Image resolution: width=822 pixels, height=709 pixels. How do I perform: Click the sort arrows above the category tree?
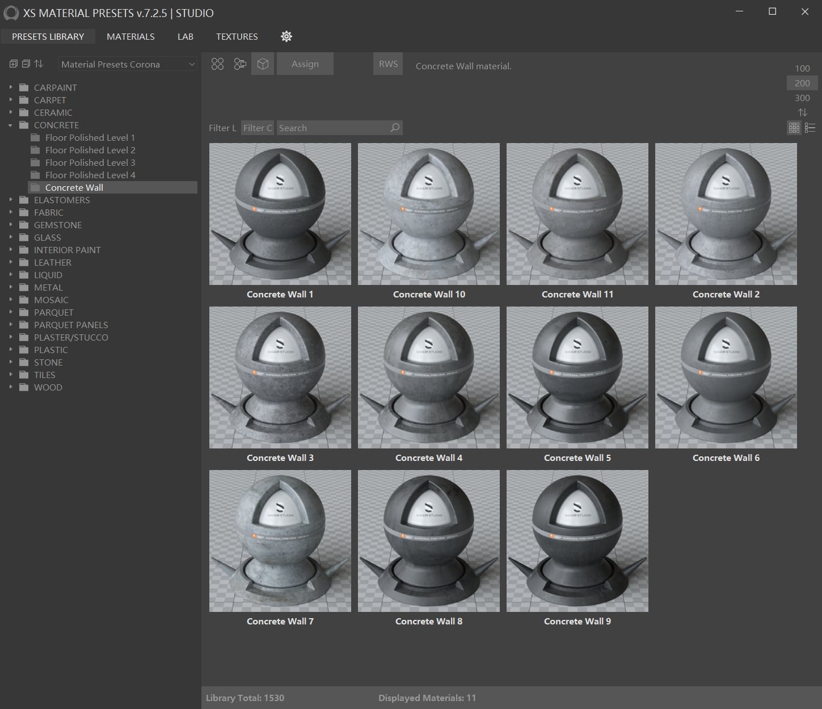(39, 64)
